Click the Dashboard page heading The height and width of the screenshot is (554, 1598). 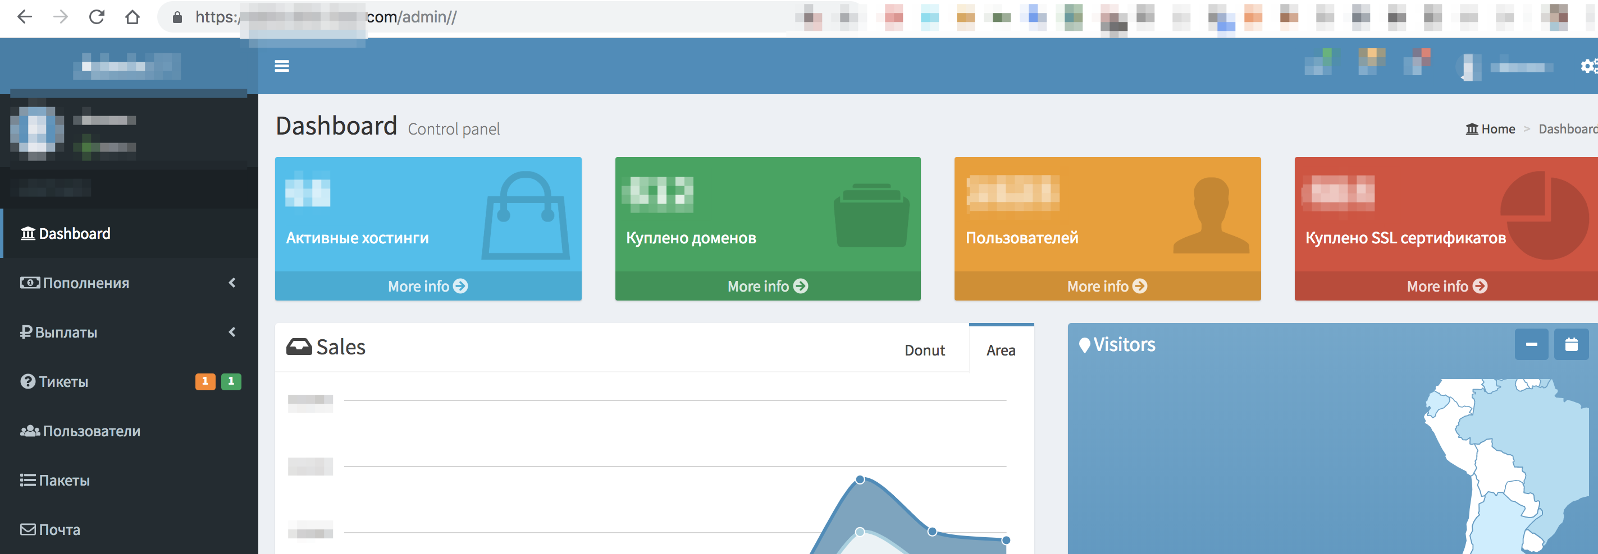click(x=336, y=126)
